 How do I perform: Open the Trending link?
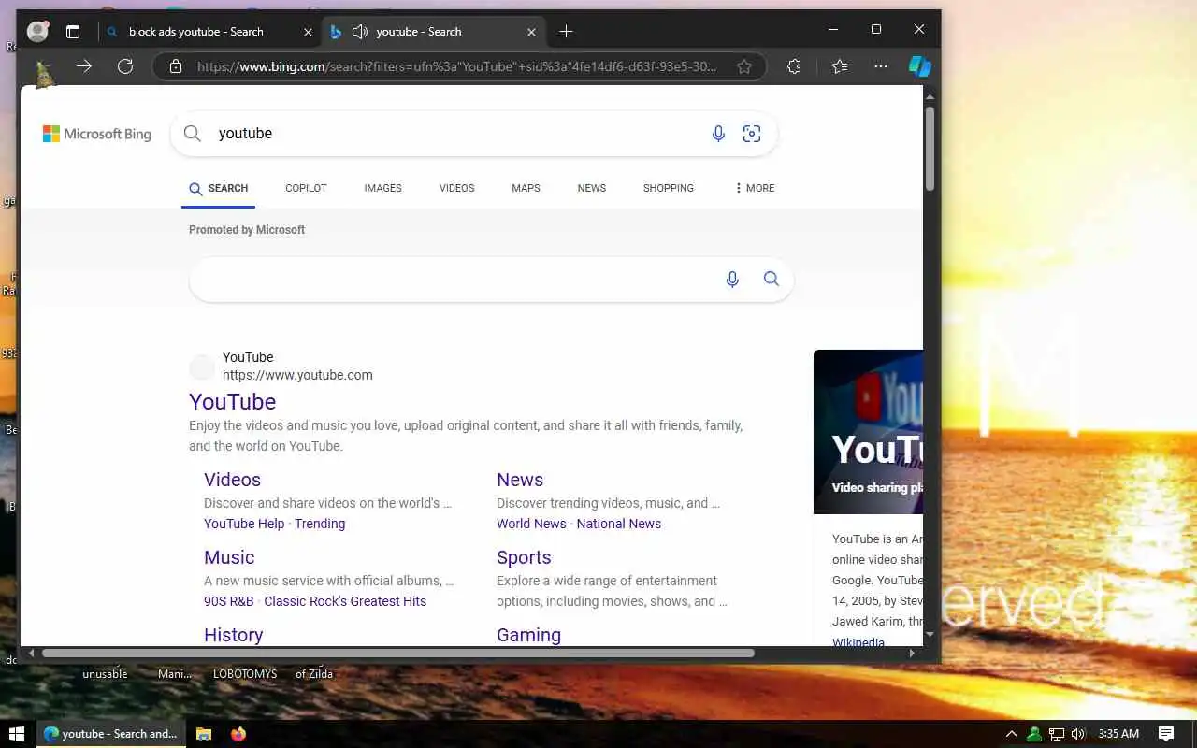(x=320, y=524)
